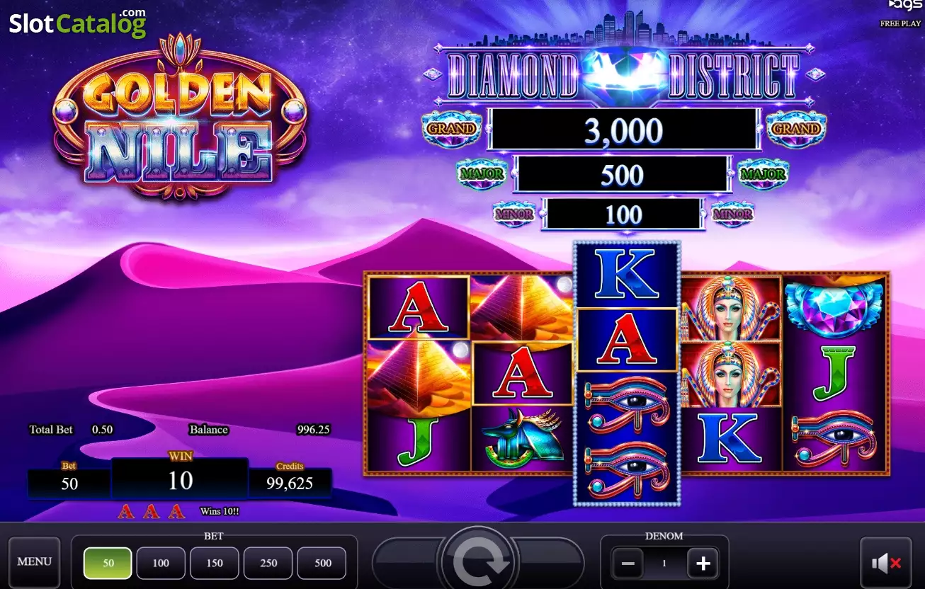Image resolution: width=925 pixels, height=589 pixels.
Task: Decrease denomination with the minus button
Action: (628, 564)
